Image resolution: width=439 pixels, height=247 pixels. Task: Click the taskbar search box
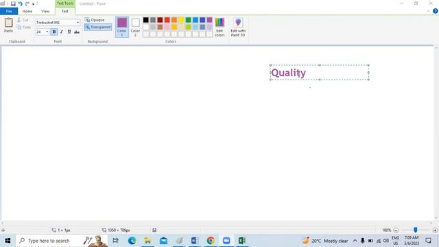tap(62, 241)
